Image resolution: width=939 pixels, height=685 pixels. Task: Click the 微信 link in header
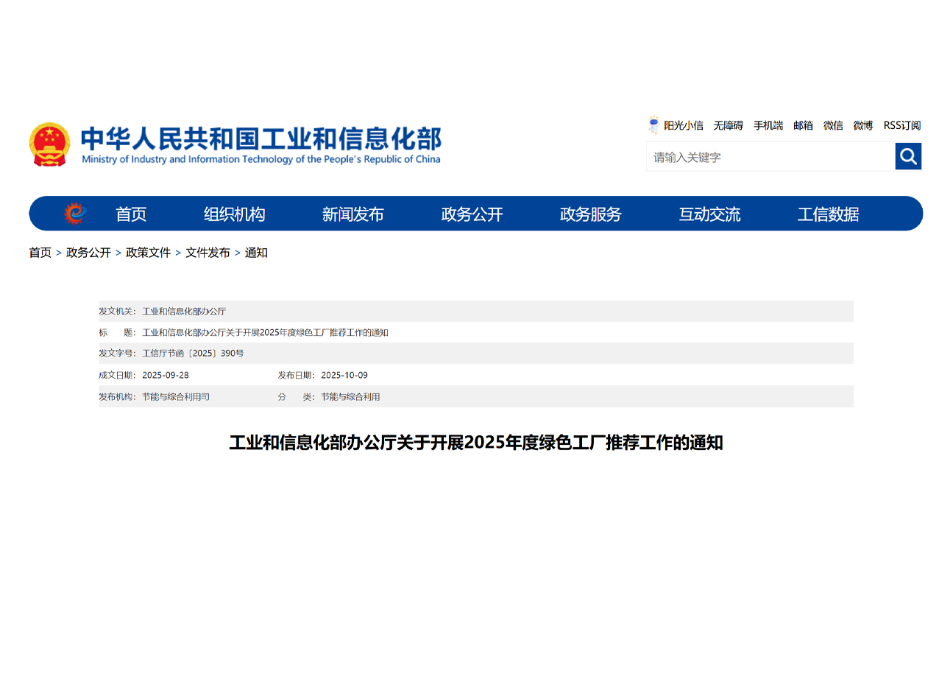(833, 125)
